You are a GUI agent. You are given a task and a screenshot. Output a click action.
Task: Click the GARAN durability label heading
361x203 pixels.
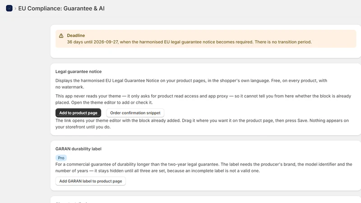pyautogui.click(x=78, y=149)
